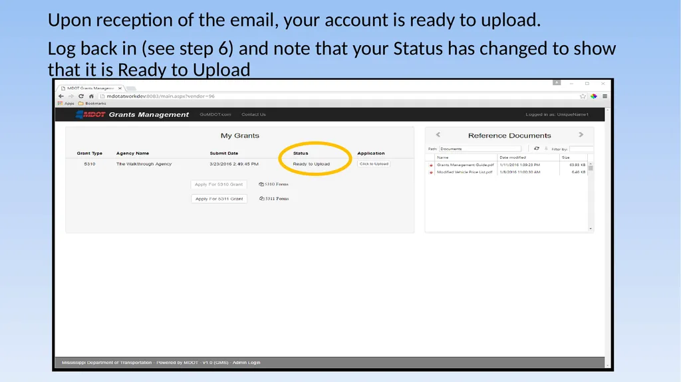Select the MDOT Grants Management browser tab

(90, 88)
